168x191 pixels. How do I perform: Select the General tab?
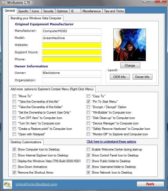pyautogui.click(x=10, y=11)
